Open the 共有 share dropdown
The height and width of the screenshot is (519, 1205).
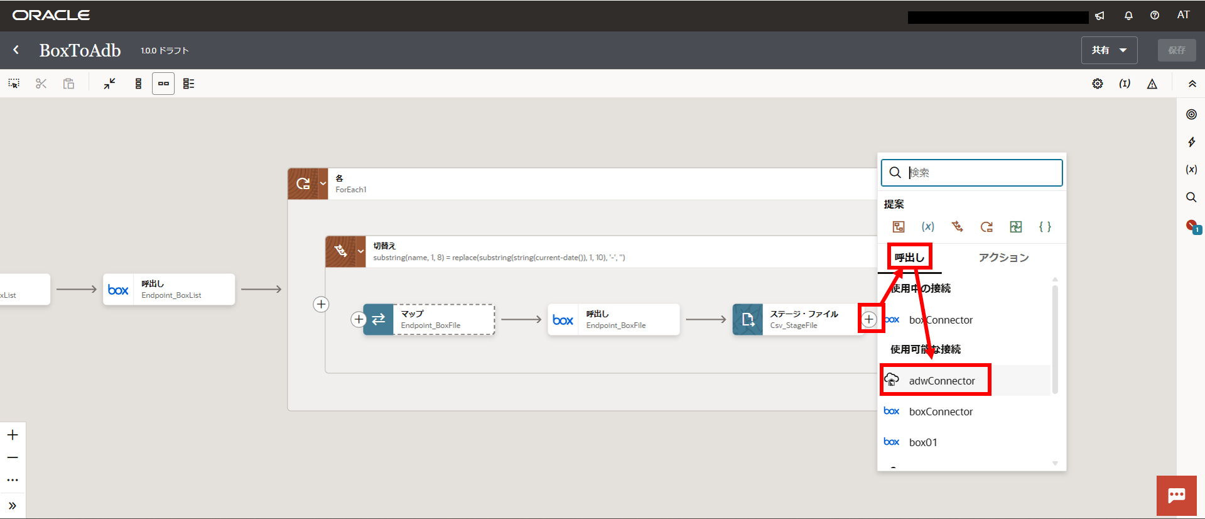(x=1109, y=50)
